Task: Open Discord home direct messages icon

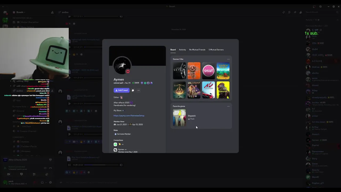Action: coord(5,12)
